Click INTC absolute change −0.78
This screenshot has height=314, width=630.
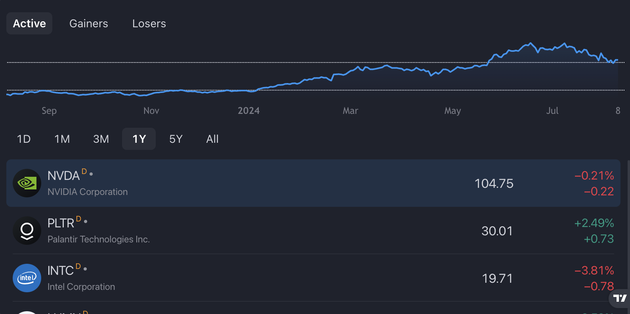(599, 286)
